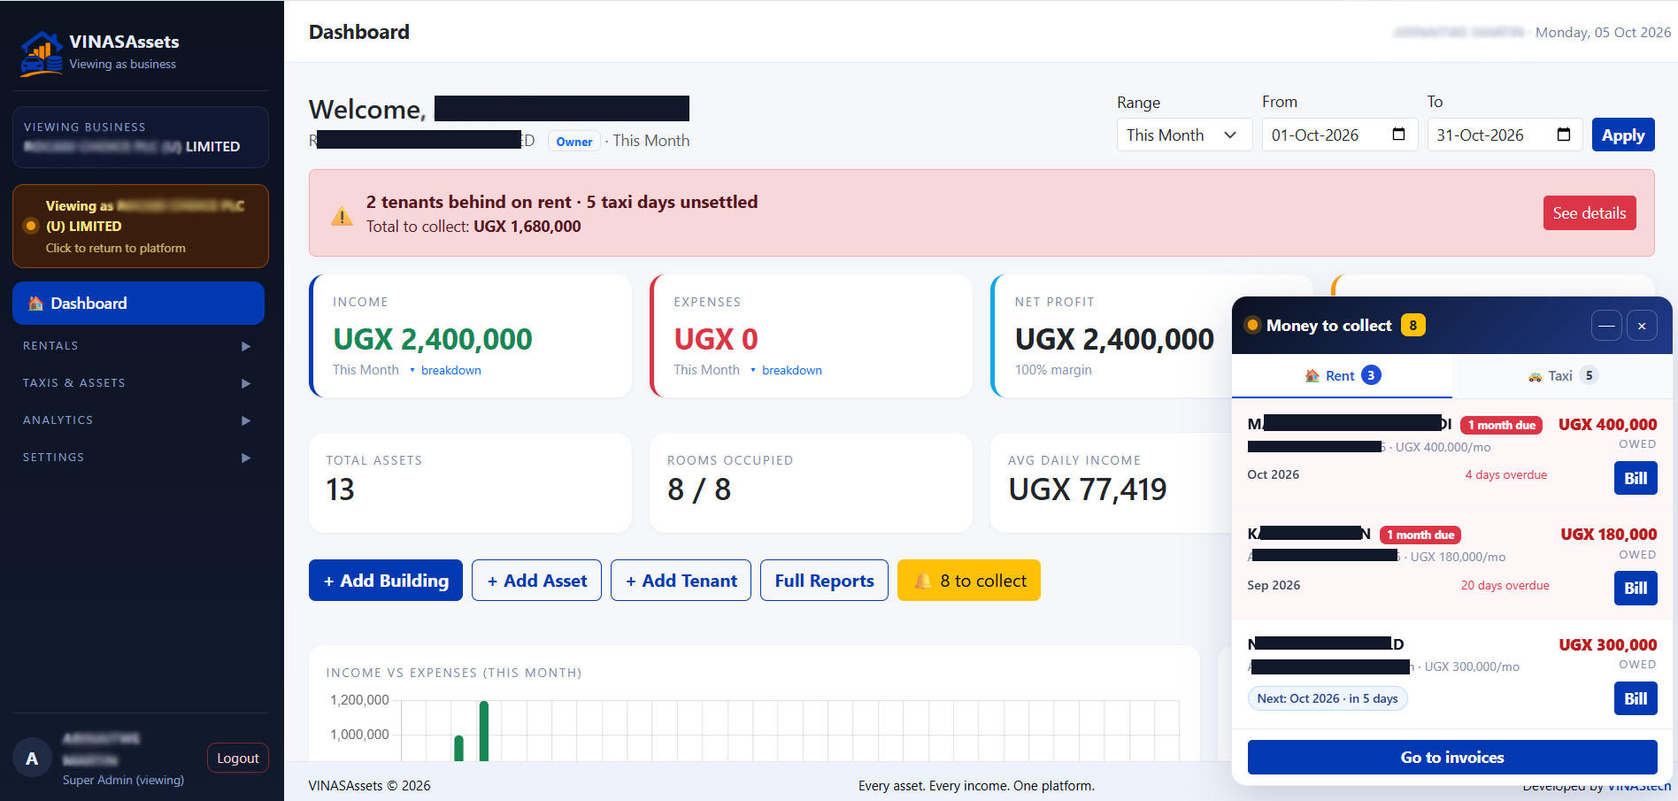
Task: Expand the ANALYTICS sidebar section
Action: tap(138, 420)
